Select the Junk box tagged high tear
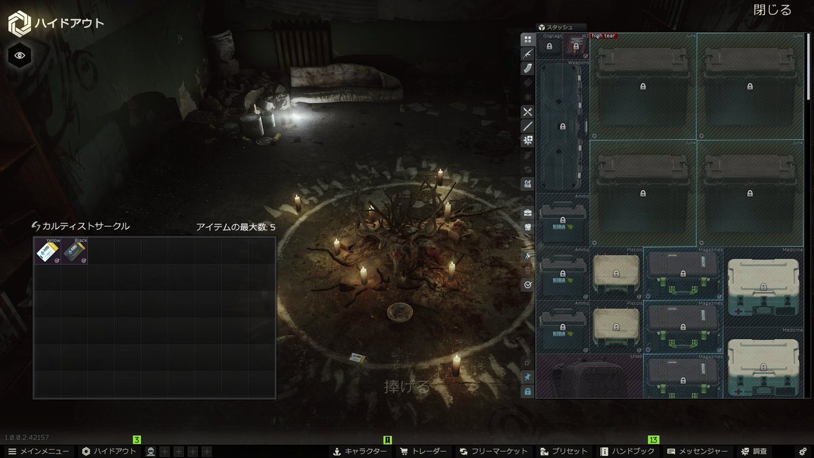 point(643,86)
